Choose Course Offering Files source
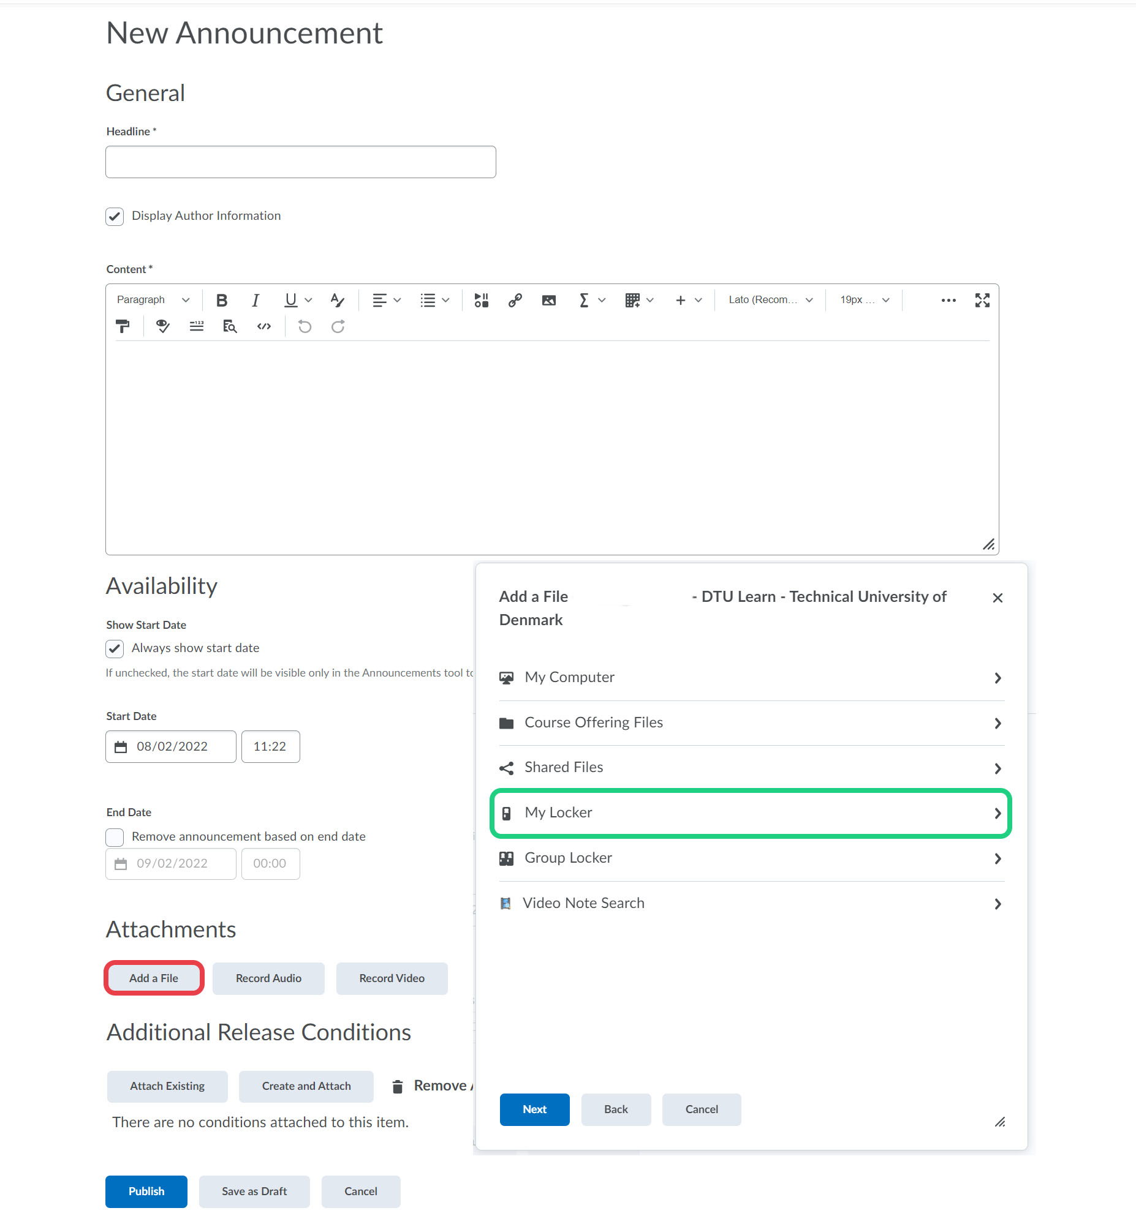Screen dimensions: 1136x1227 pos(751,723)
